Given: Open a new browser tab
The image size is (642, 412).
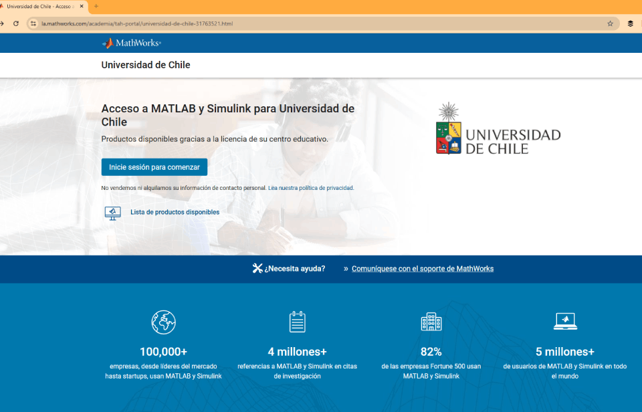Looking at the screenshot, I should (96, 6).
